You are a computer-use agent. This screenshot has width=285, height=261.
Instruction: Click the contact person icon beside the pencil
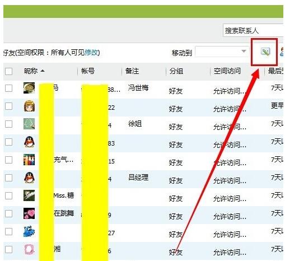[x=282, y=52]
